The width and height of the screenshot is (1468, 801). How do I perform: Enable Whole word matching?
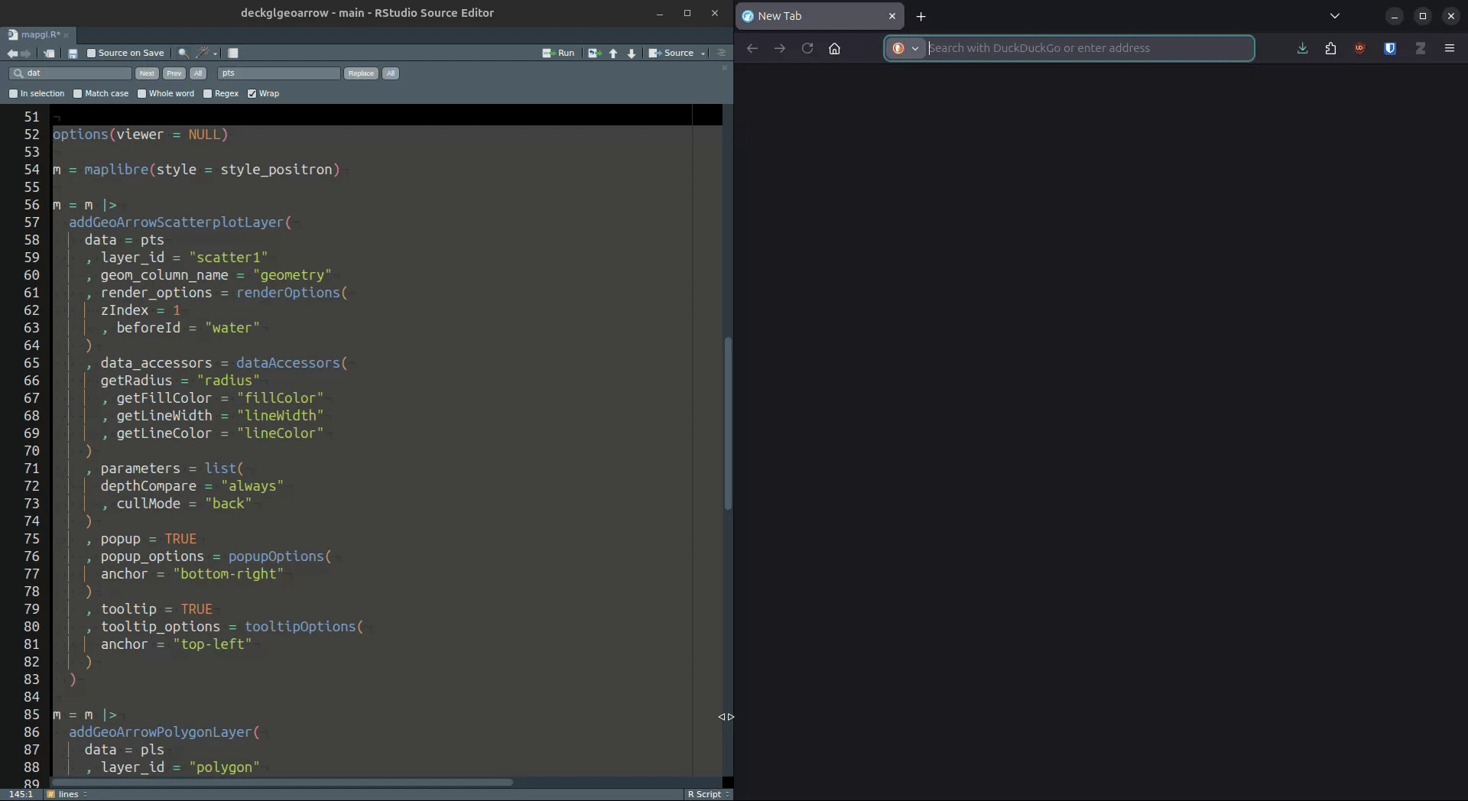(141, 94)
